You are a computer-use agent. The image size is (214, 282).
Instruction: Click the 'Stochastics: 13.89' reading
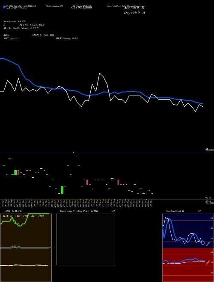pos(14,21)
